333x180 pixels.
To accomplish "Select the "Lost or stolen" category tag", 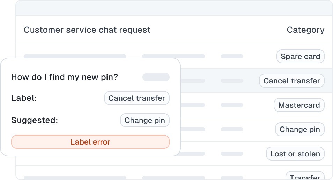I will [295, 154].
